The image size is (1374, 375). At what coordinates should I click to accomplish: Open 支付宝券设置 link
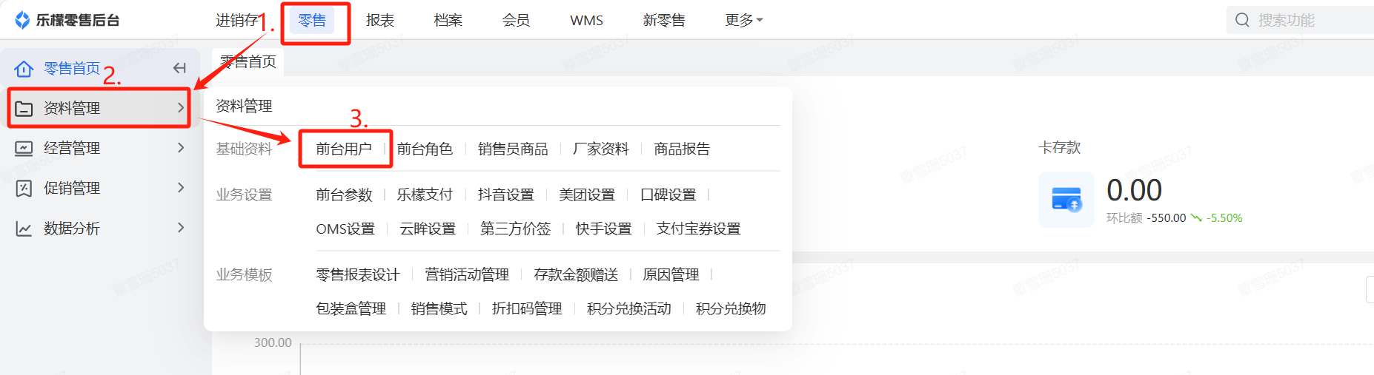(x=698, y=229)
